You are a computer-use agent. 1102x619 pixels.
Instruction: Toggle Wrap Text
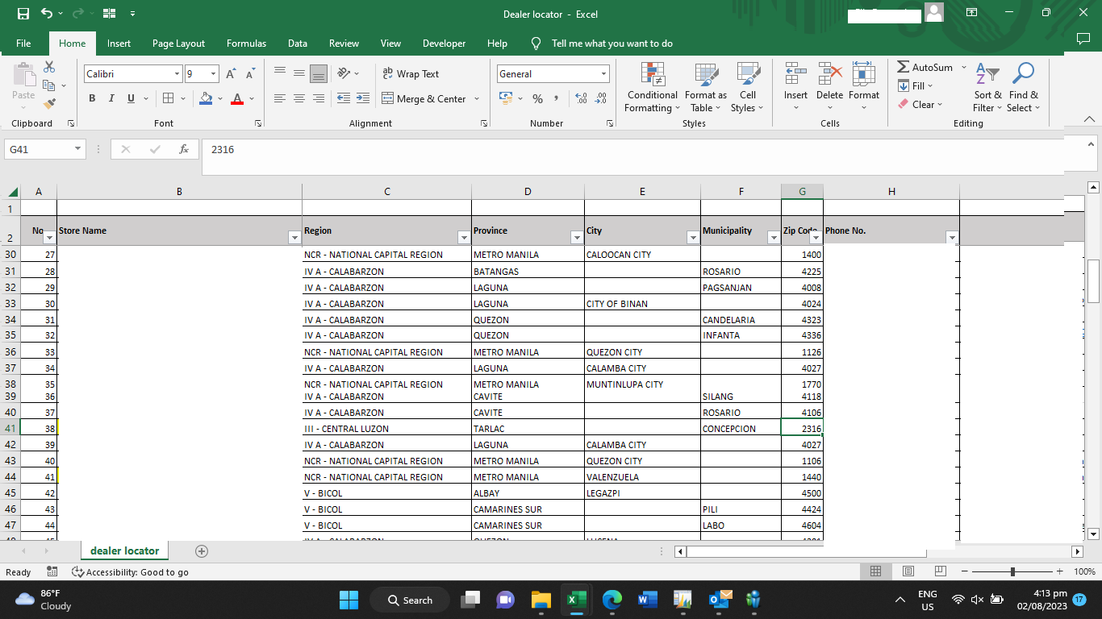411,73
